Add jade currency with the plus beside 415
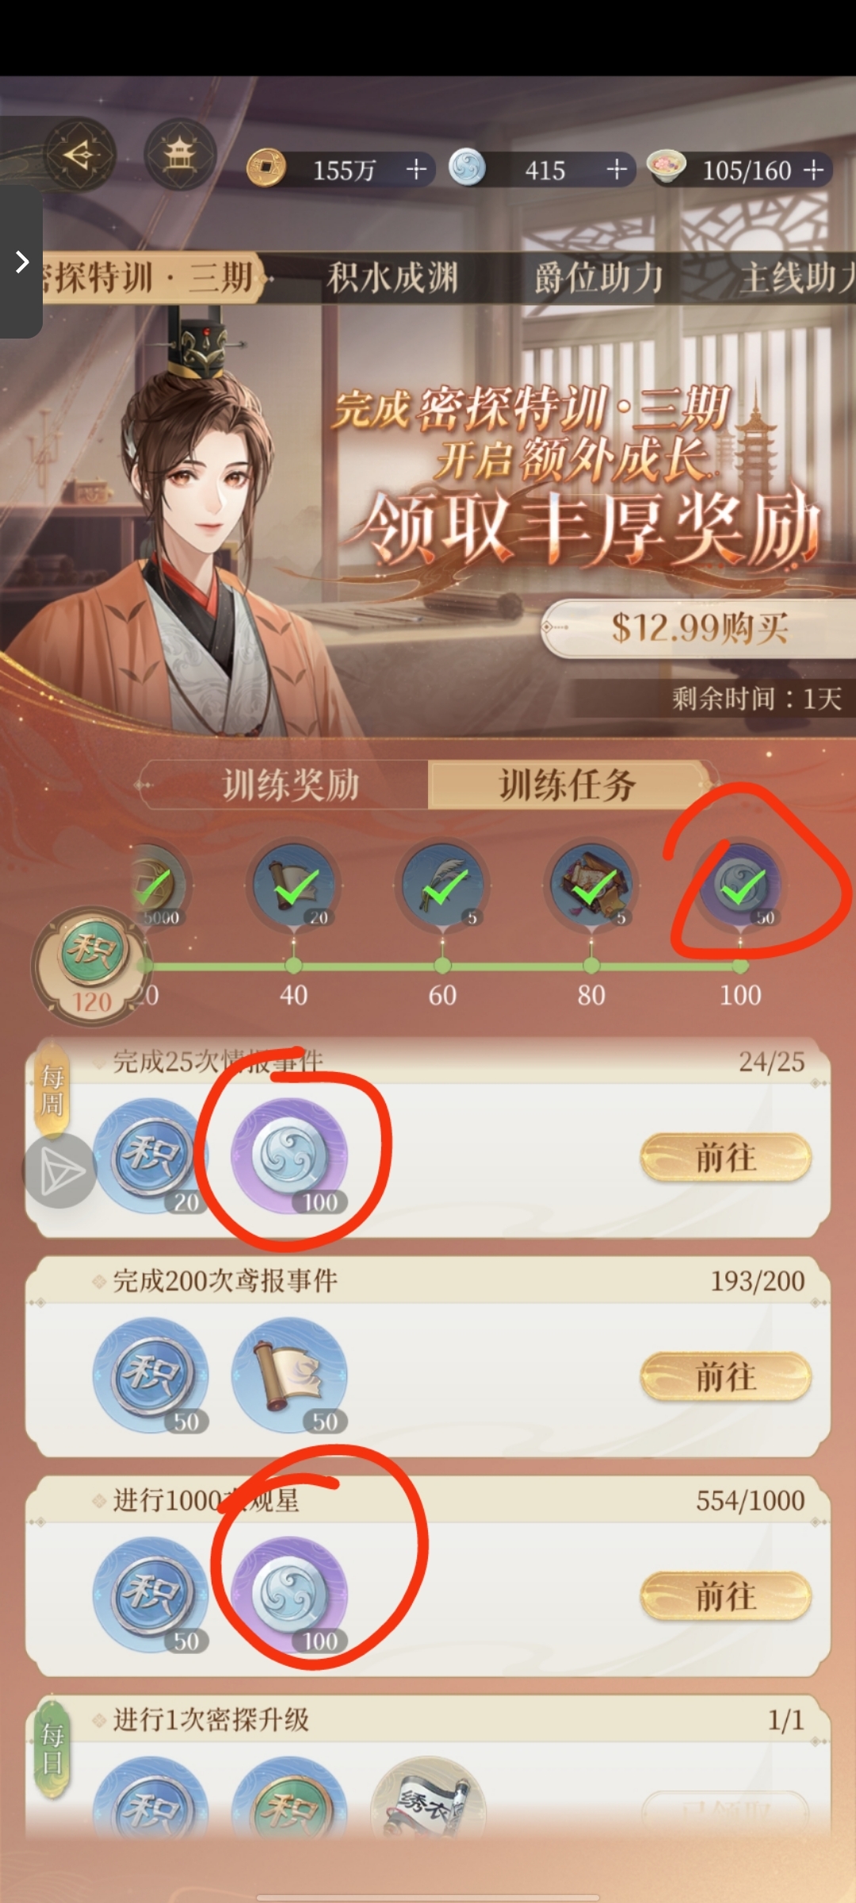856x1903 pixels. click(x=617, y=169)
